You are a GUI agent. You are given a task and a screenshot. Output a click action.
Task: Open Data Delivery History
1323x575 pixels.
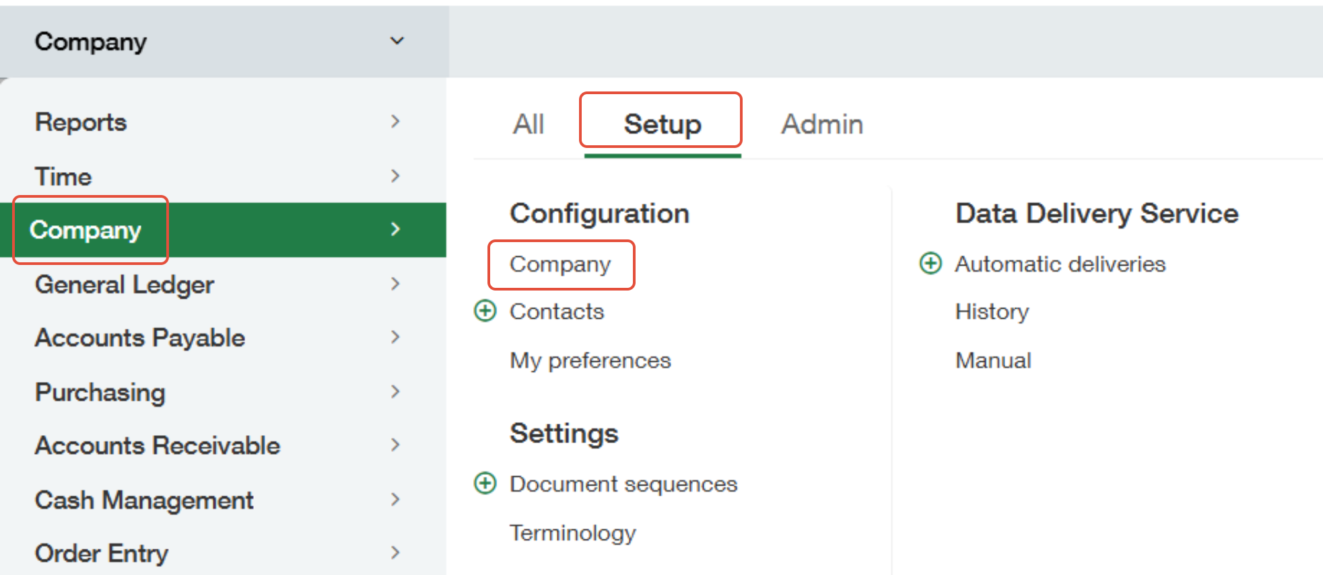992,311
